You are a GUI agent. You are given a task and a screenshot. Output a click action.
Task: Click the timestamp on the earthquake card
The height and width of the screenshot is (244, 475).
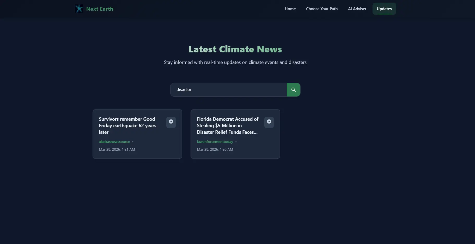pos(117,149)
